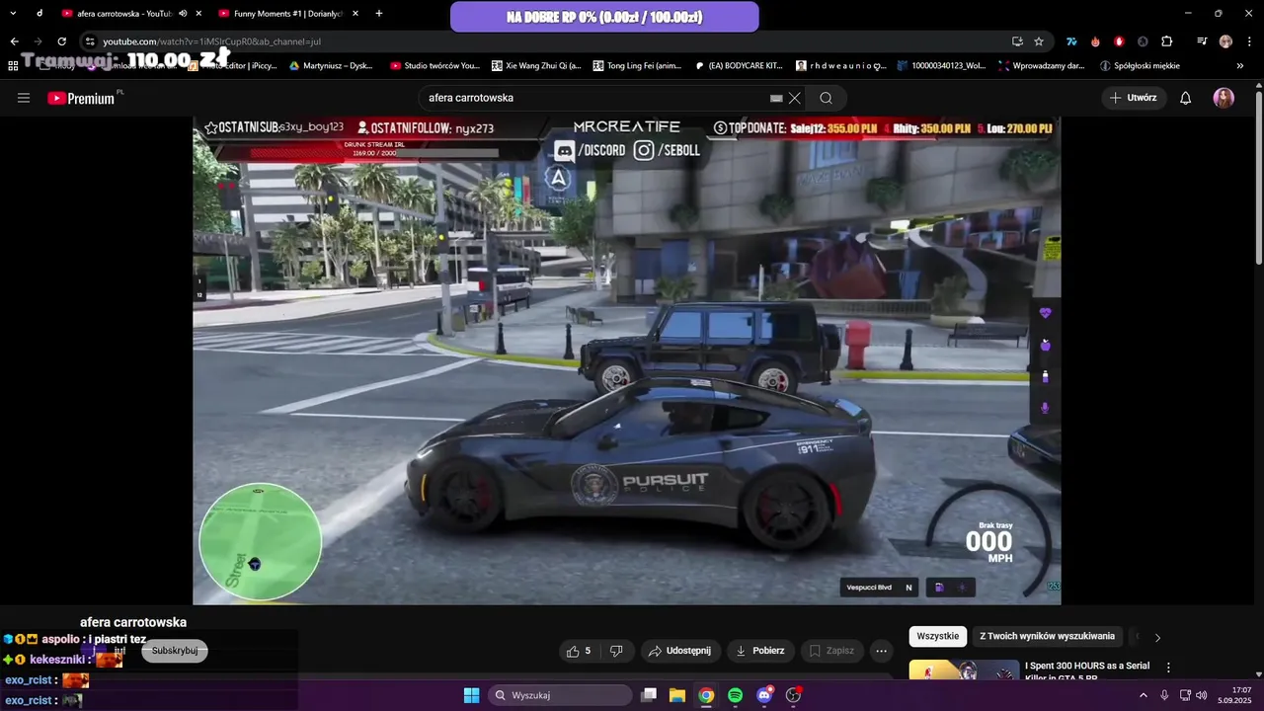Open the Martyniusz – Dysk bookmark

pyautogui.click(x=330, y=66)
